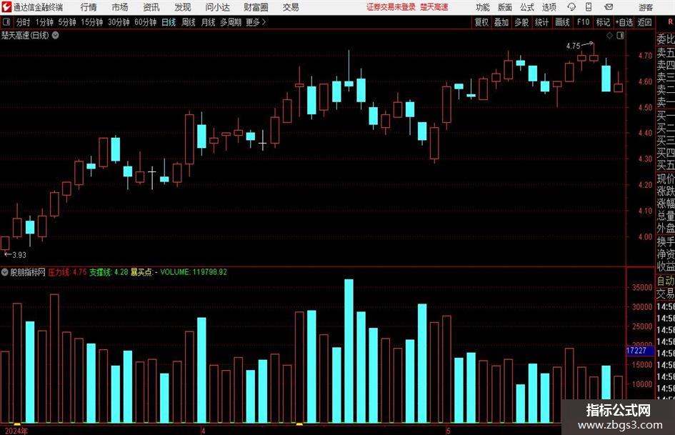
Task: Open the F10 company info button
Action: [x=583, y=22]
